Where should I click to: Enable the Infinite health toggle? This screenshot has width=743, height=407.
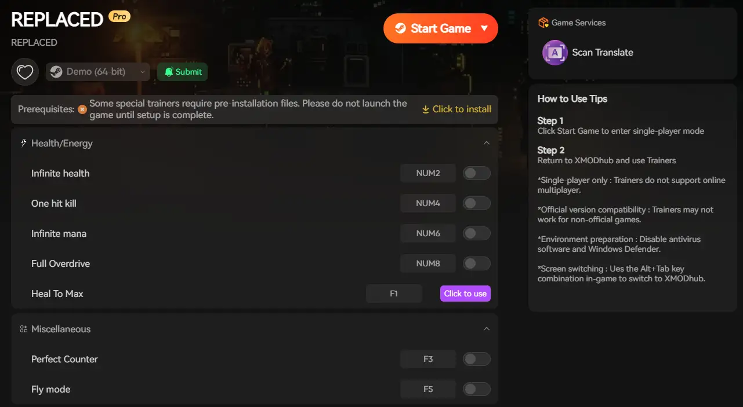point(476,173)
